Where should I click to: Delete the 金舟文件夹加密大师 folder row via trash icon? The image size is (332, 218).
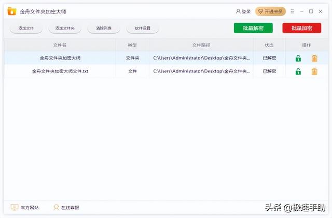click(314, 58)
